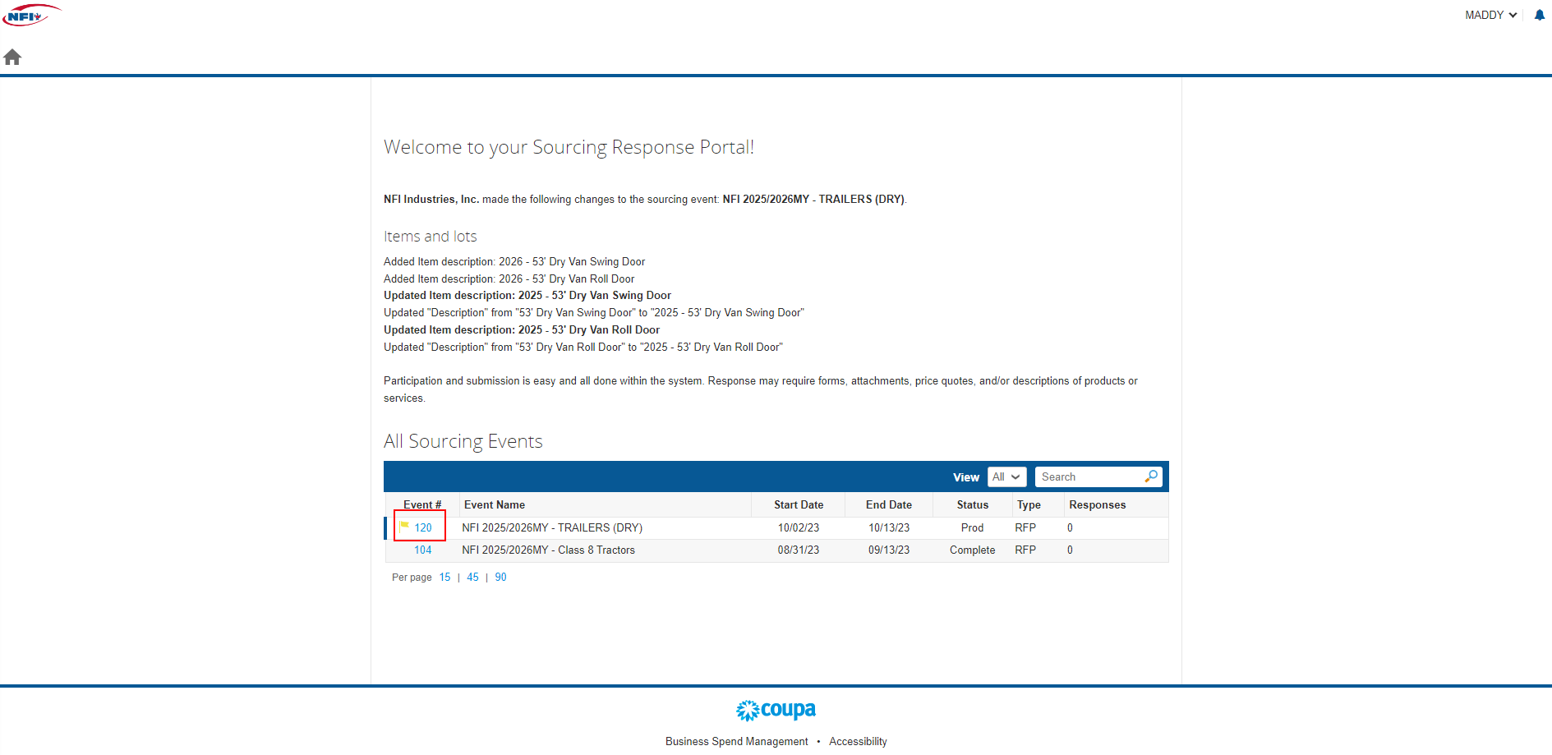
Task: Open the View filter dropdown
Action: [1006, 476]
